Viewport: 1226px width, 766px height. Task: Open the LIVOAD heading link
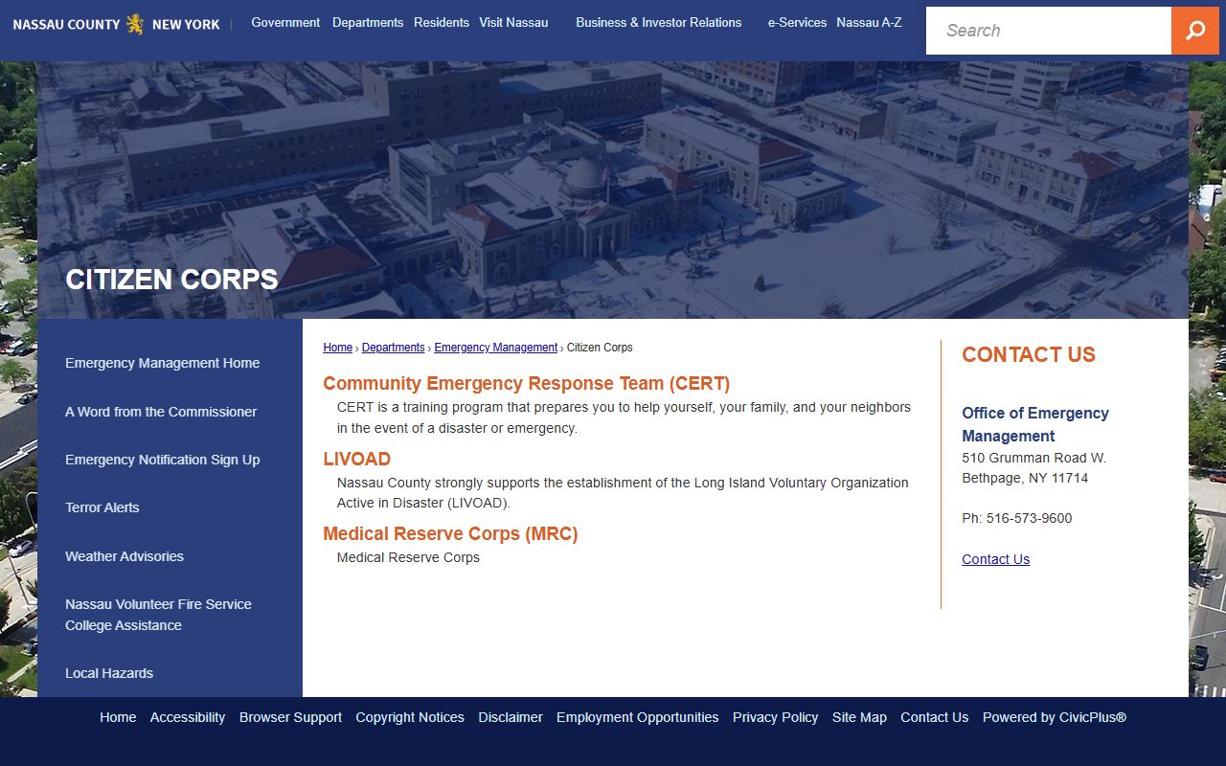pos(356,459)
